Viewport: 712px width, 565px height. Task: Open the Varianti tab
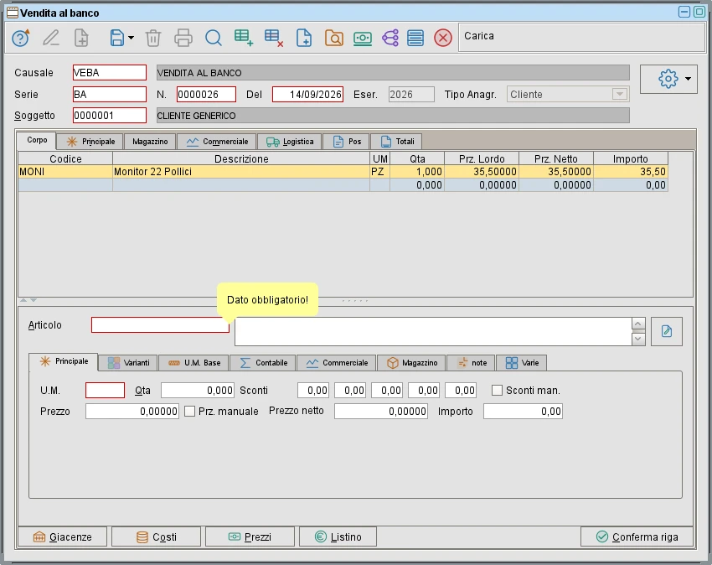[128, 363]
